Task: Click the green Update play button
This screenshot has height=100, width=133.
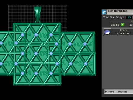Action: pos(123,25)
